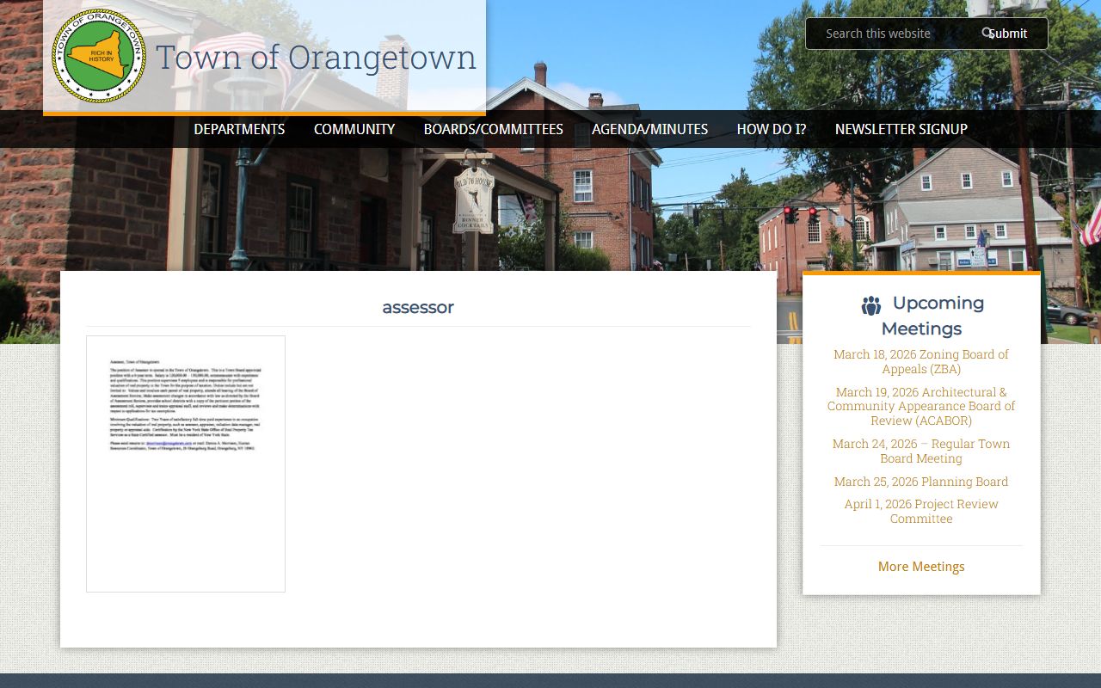Open April 1 Project Review Committee link
This screenshot has height=688, width=1101.
(921, 511)
